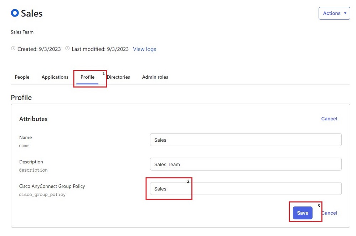Image resolution: width=356 pixels, height=236 pixels.
Task: Go to the Applications tab
Action: coord(55,77)
